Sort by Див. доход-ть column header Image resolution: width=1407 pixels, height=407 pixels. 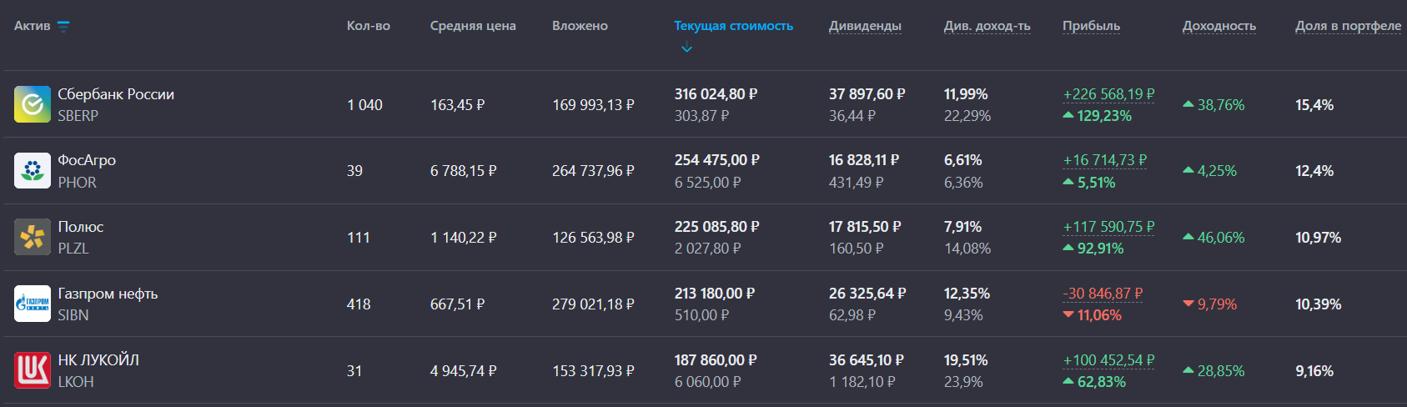[987, 26]
